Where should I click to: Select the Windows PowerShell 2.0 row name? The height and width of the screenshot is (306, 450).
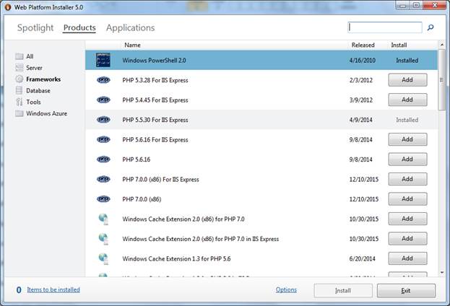[154, 60]
